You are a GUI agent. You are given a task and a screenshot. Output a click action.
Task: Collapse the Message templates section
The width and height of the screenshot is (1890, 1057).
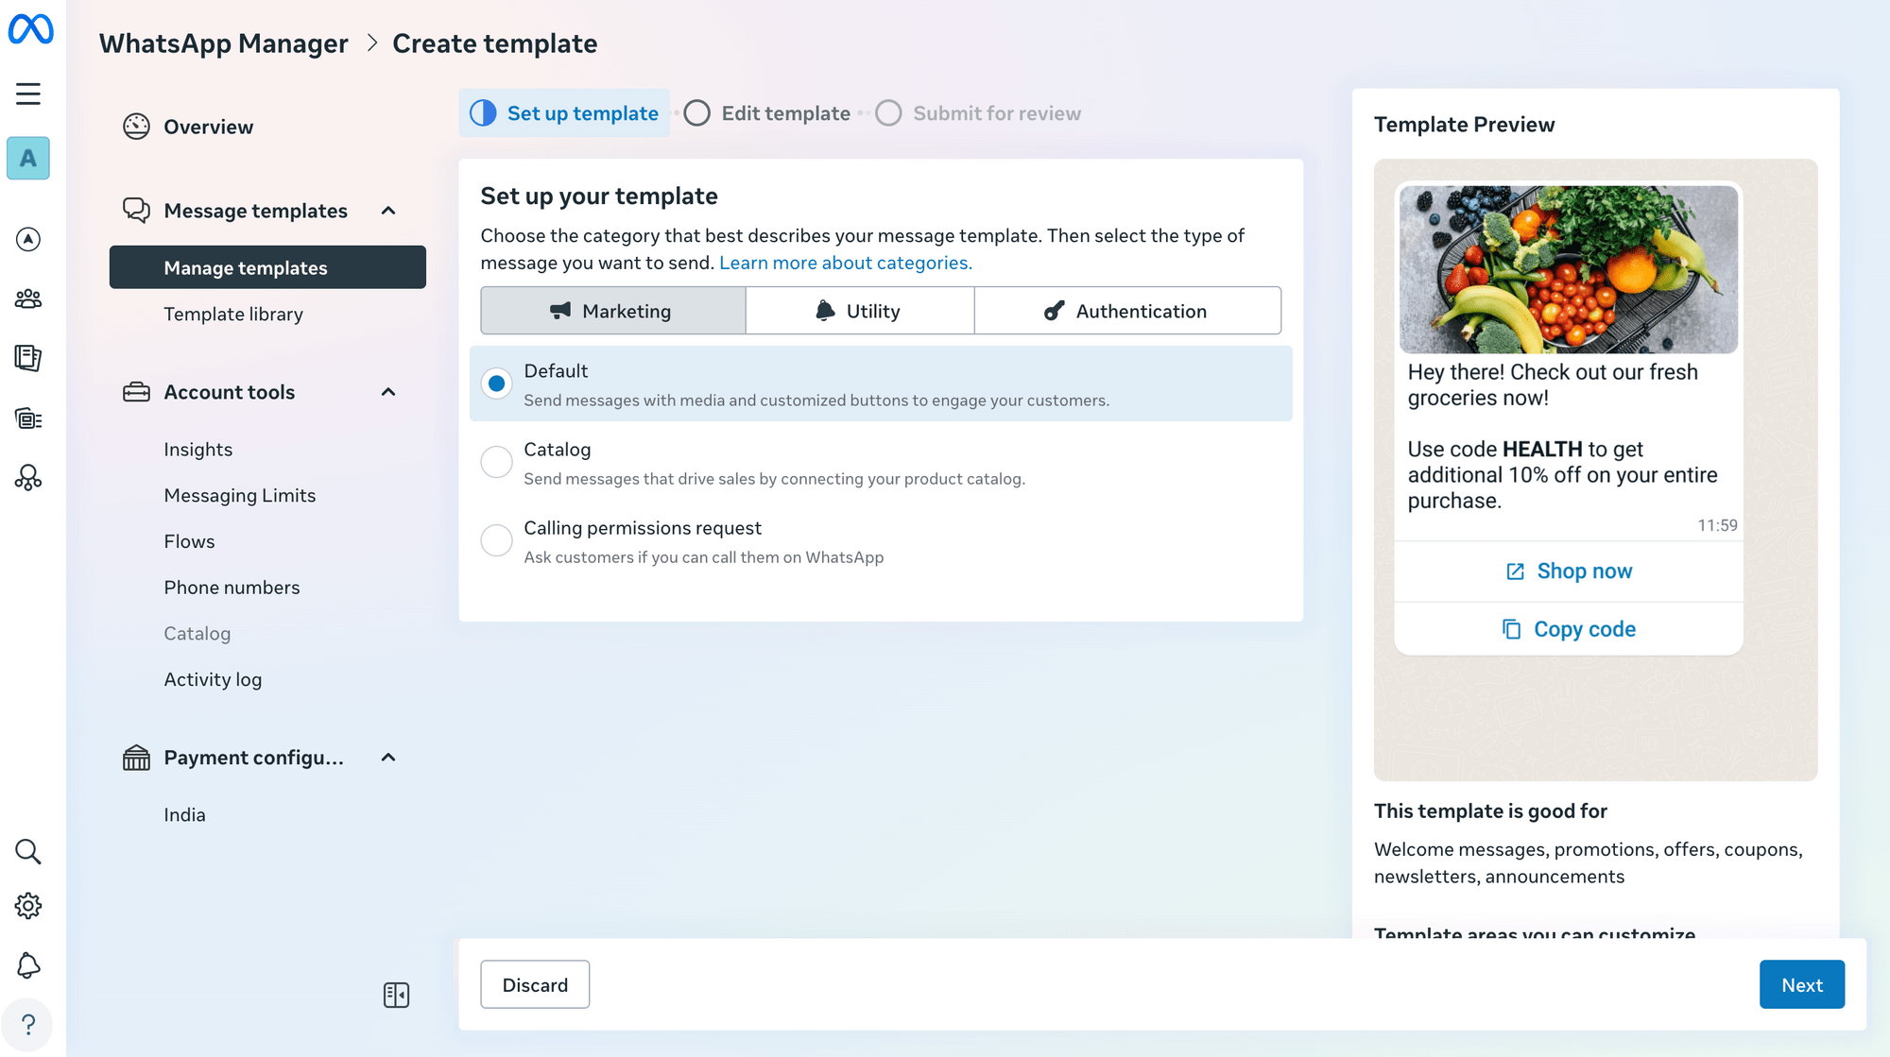pyautogui.click(x=387, y=211)
